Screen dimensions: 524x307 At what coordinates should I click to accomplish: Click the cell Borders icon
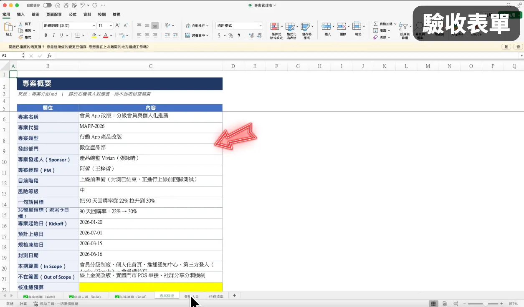pos(78,35)
